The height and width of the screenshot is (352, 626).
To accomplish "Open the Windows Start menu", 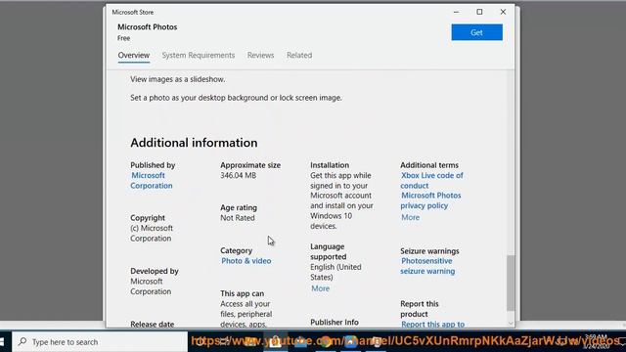I will pos(3,341).
